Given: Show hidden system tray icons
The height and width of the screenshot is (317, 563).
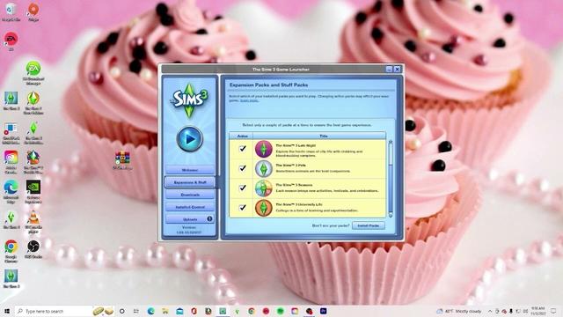Looking at the screenshot, I should (490, 311).
